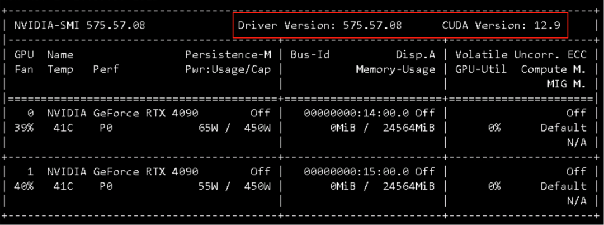Click GPU 1's NVIDIA GeForce RTX 4090 name
Viewport: 604px width, 225px height.
pos(122,171)
